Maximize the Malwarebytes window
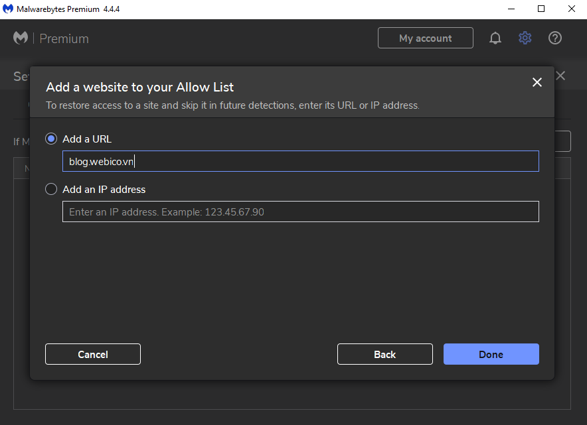Screen dimensions: 587x425 coord(541,9)
